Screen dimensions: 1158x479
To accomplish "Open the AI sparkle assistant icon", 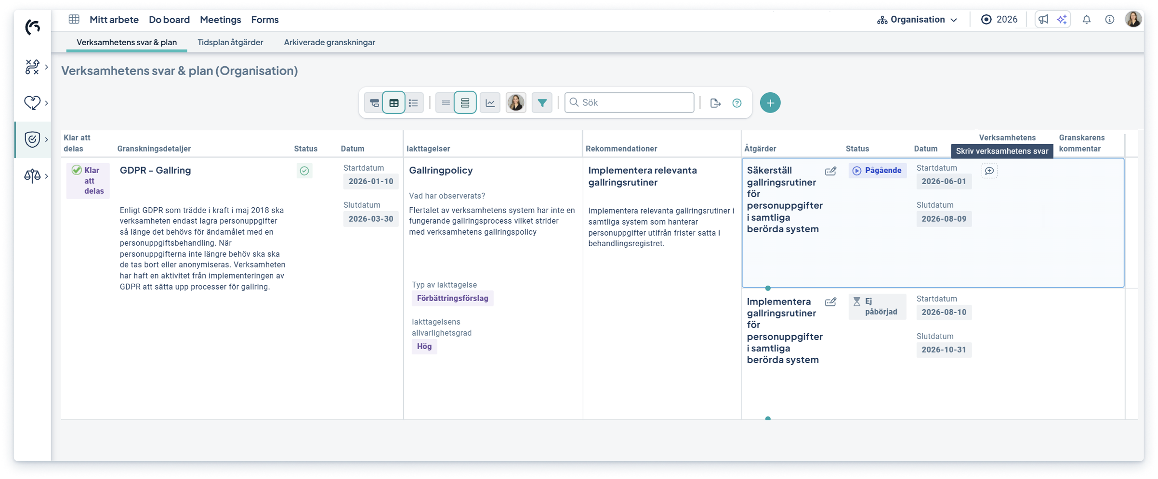I will pos(1062,20).
